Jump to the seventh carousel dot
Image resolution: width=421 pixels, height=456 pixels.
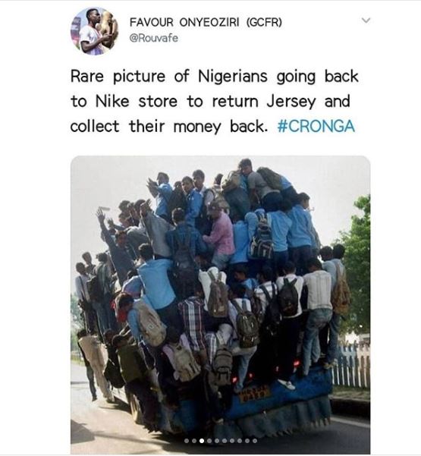pos(232,441)
